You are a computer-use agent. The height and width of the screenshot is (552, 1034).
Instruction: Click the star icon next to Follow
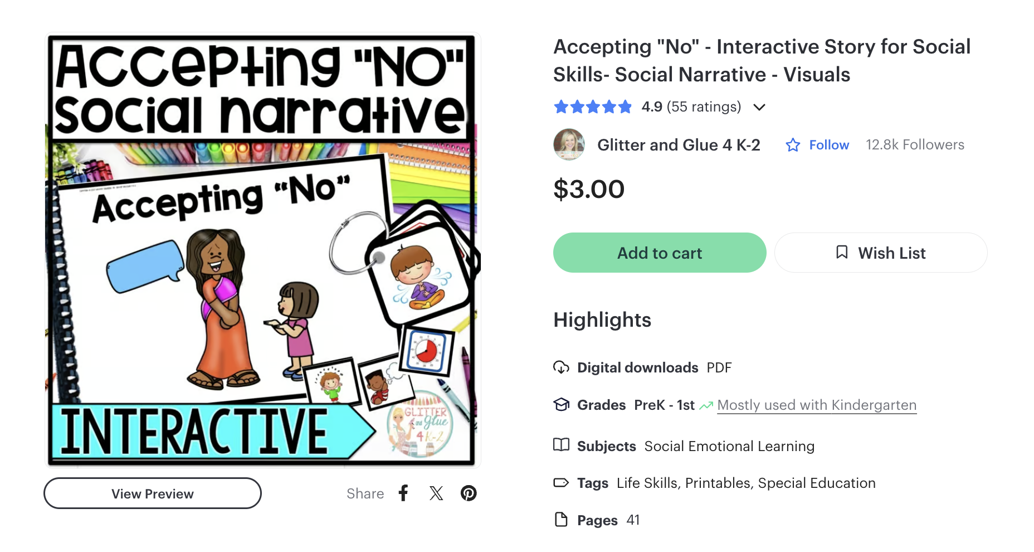pos(792,144)
